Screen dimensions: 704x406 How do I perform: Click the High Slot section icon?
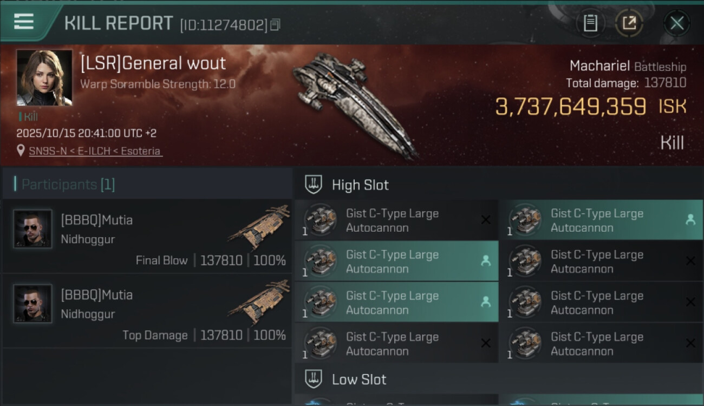point(314,185)
